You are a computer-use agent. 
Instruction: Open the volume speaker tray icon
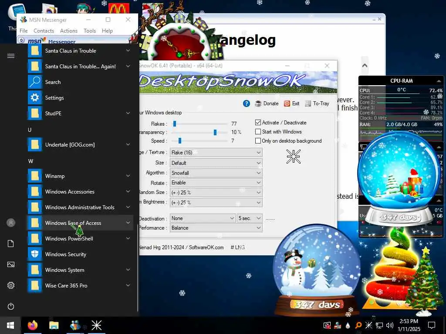coord(390,325)
